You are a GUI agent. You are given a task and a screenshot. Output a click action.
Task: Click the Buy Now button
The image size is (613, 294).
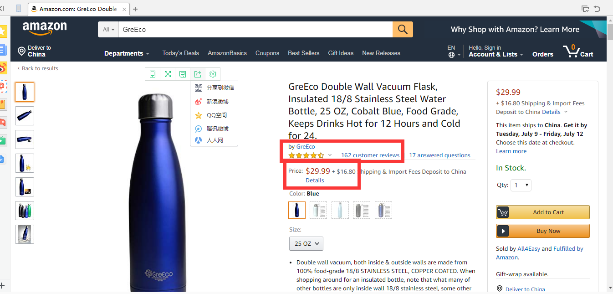543,231
